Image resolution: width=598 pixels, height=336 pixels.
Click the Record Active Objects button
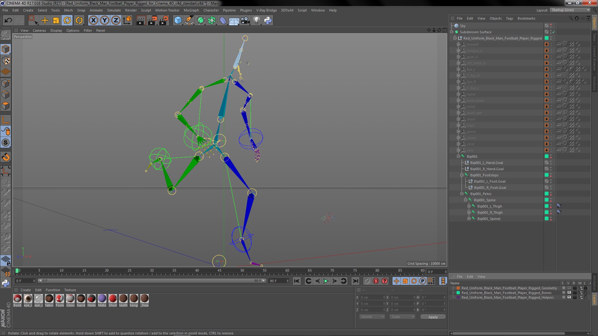[x=367, y=281]
